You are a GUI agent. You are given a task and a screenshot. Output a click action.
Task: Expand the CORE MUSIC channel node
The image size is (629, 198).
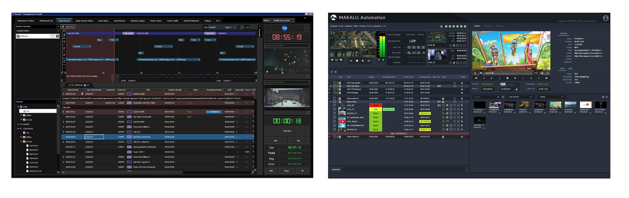(x=18, y=128)
